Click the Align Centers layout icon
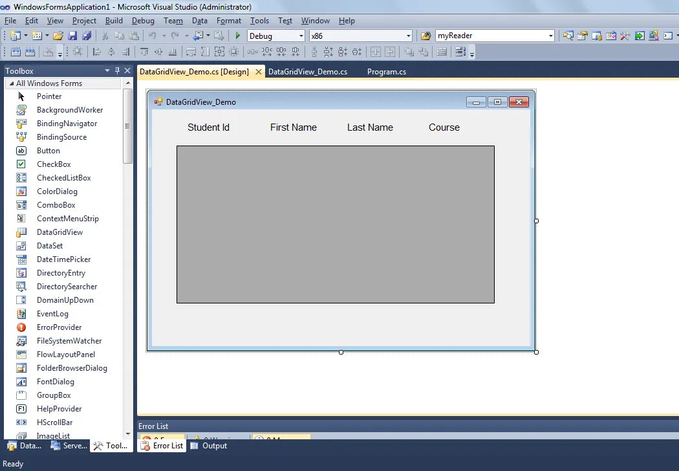This screenshot has width=679, height=471. tap(111, 52)
